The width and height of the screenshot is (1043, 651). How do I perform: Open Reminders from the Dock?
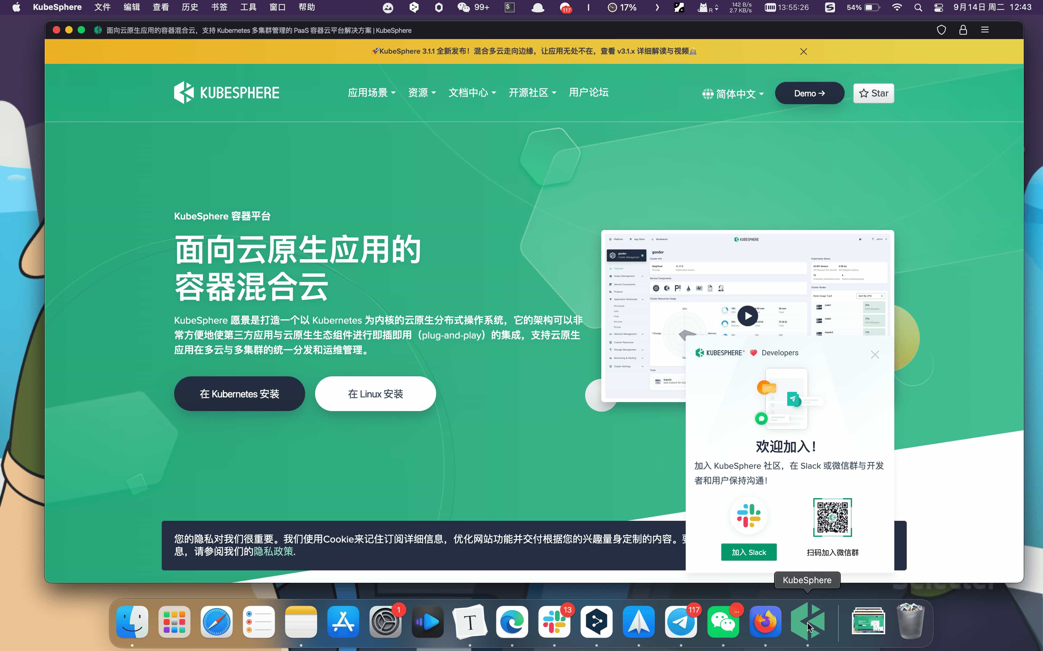point(259,622)
